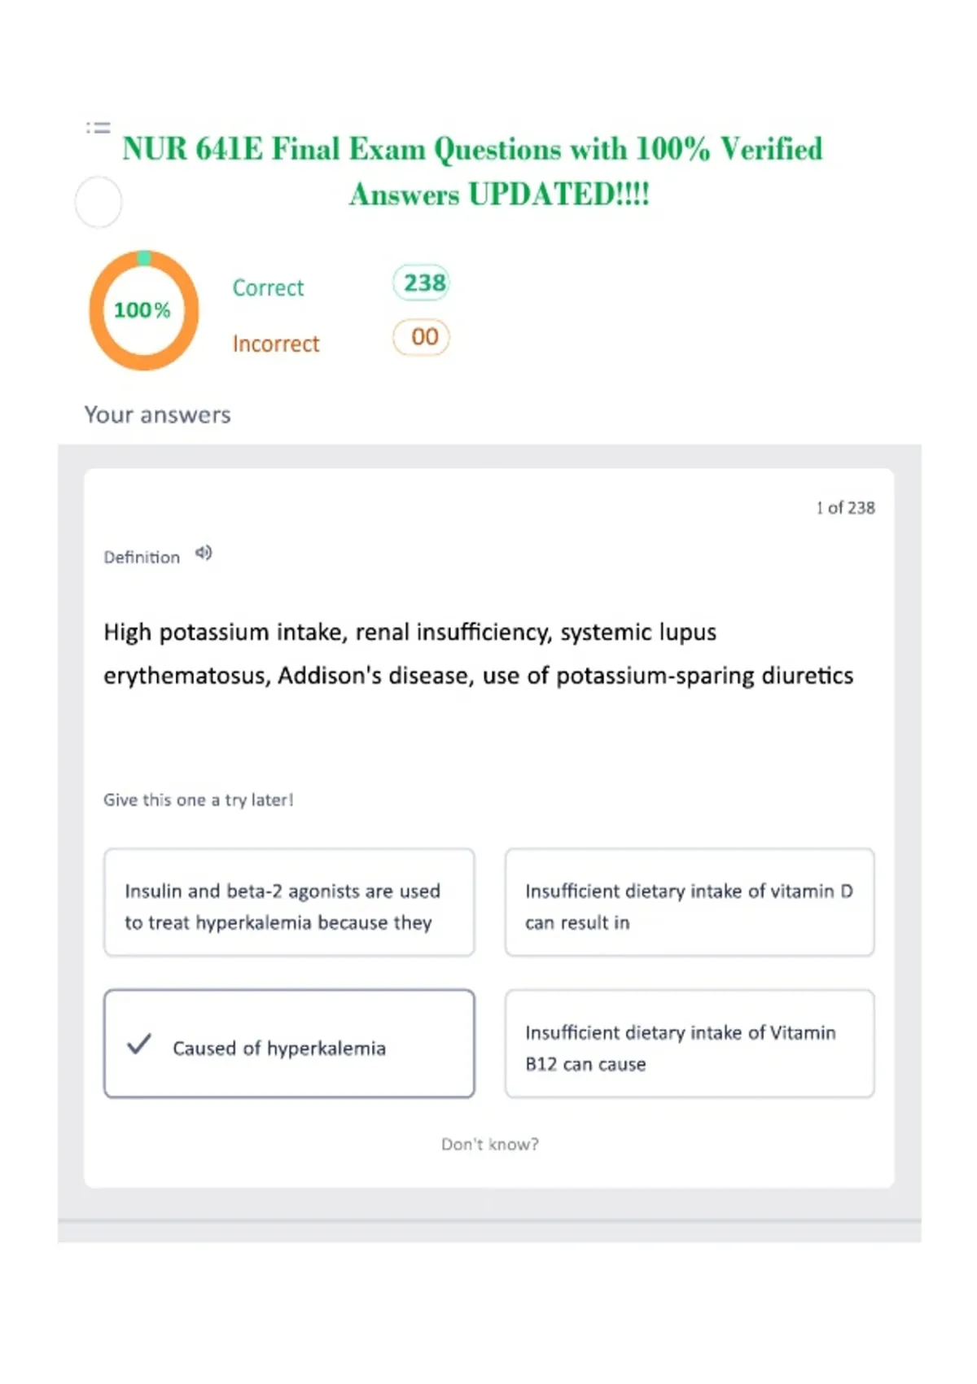Click the 'Your answers' heading
The width and height of the screenshot is (977, 1384).
click(x=158, y=414)
